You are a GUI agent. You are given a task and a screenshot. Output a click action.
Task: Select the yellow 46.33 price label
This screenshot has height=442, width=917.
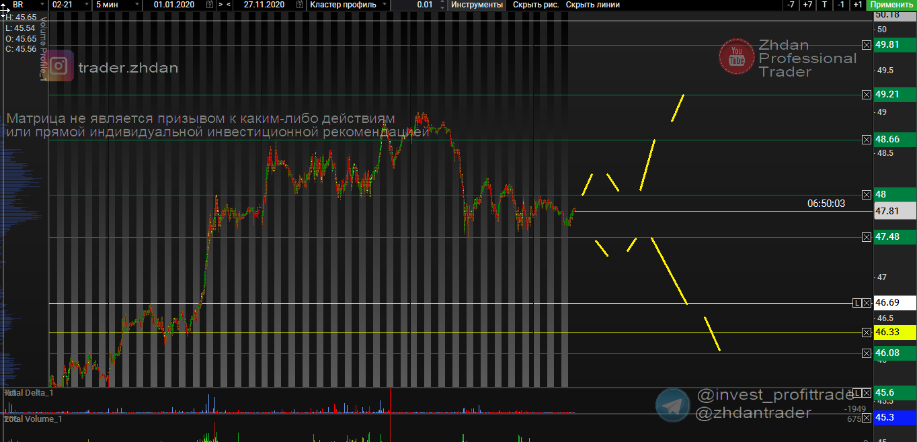pos(895,333)
